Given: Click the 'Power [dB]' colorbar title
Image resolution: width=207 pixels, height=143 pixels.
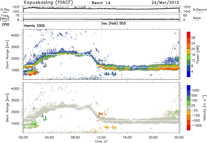Looking at the screenshot, I should (x=197, y=54).
